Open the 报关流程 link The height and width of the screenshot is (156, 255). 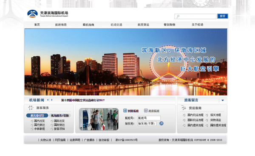[215, 115]
